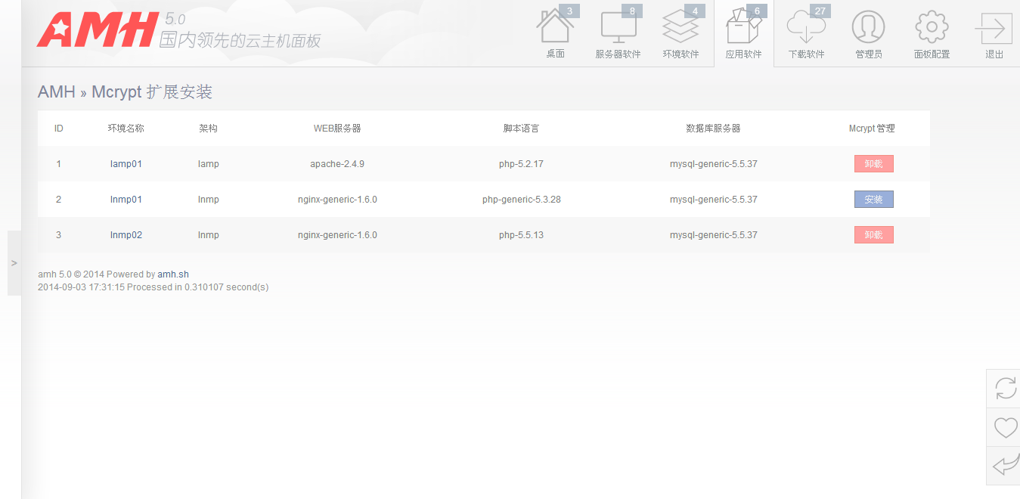Click the AMH logo
The image size is (1020, 499).
point(97,30)
